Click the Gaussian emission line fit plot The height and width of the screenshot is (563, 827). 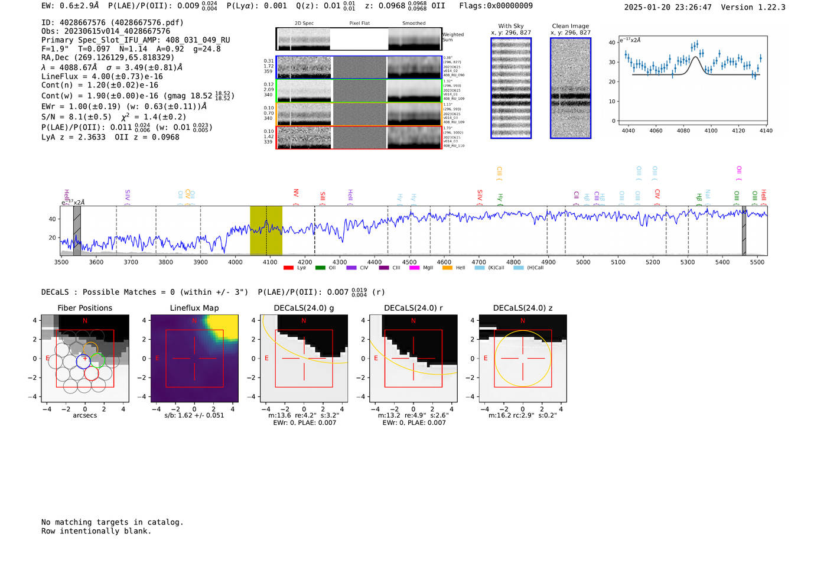point(692,81)
